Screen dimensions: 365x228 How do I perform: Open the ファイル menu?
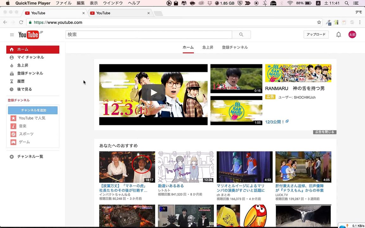pyautogui.click(x=64, y=3)
